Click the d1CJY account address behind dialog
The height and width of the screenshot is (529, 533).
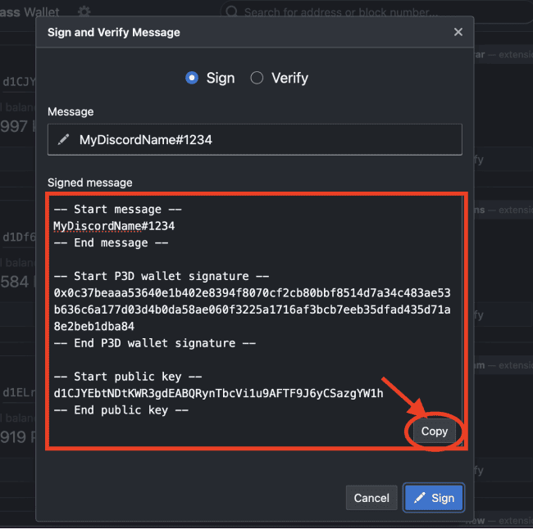pyautogui.click(x=18, y=82)
